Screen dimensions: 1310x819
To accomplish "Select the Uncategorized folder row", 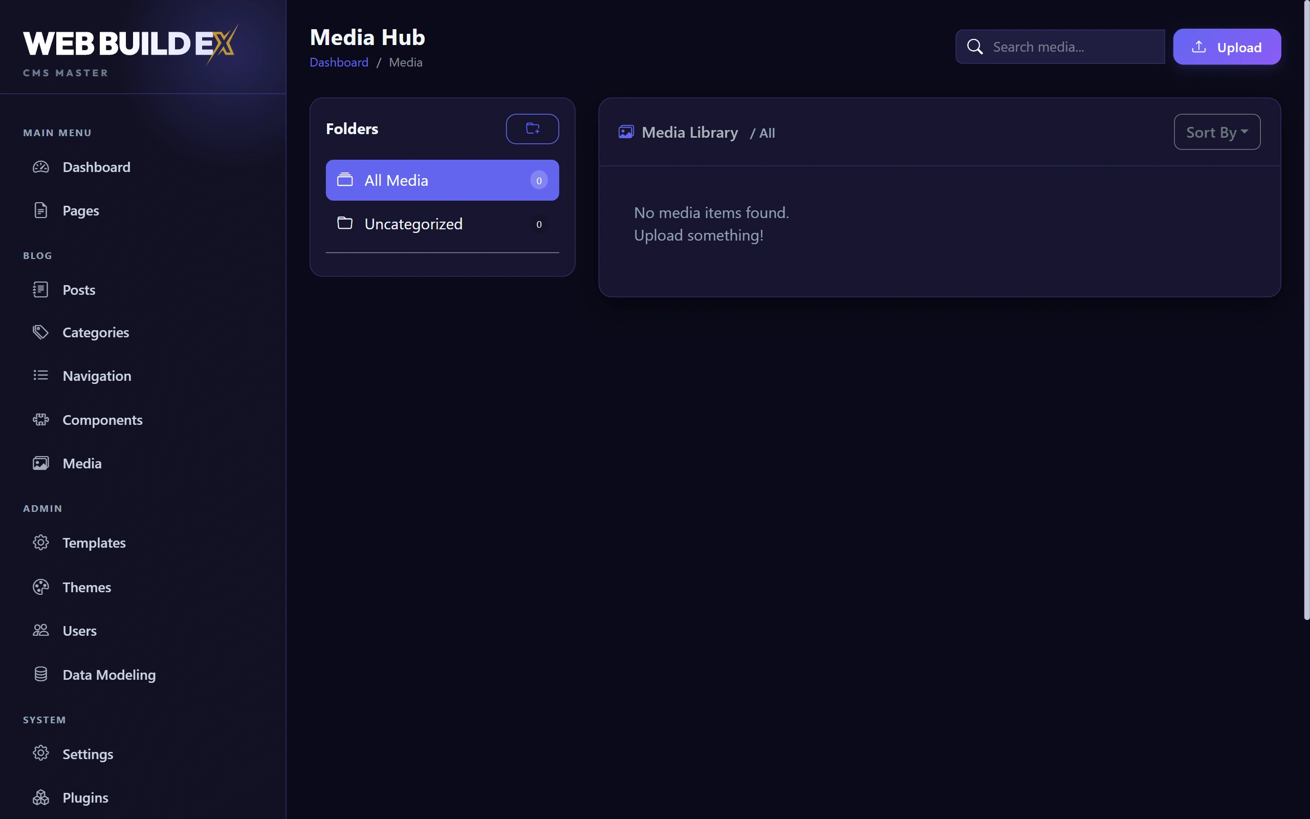I will (x=442, y=224).
